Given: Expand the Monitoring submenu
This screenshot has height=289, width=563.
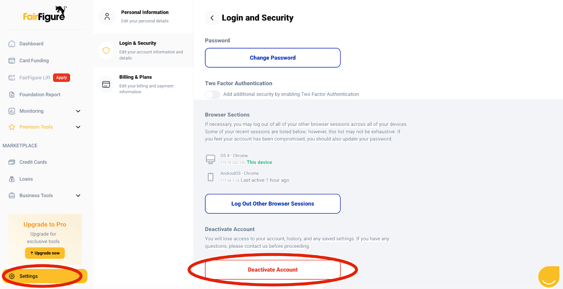Looking at the screenshot, I should pos(78,111).
